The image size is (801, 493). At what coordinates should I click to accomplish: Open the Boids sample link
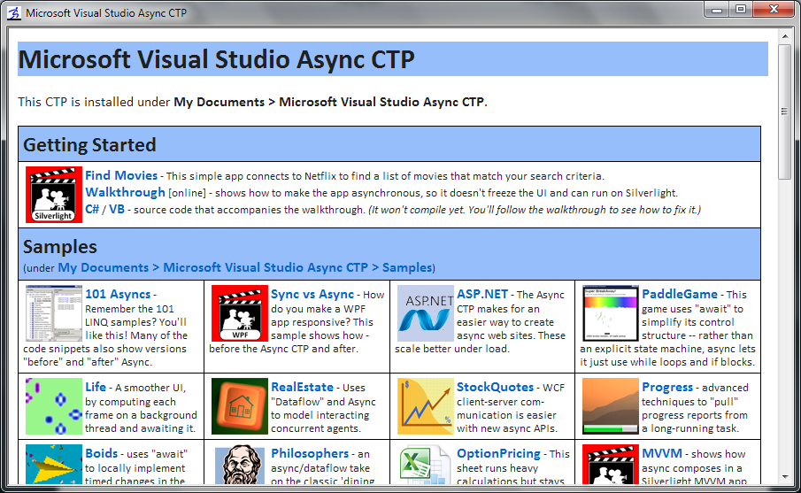coord(101,454)
